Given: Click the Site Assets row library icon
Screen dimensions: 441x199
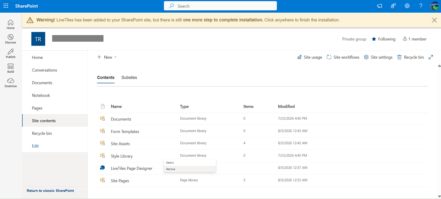Looking at the screenshot, I should (x=102, y=143).
